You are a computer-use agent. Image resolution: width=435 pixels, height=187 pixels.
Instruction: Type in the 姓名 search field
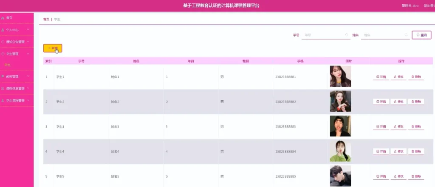tap(382, 35)
